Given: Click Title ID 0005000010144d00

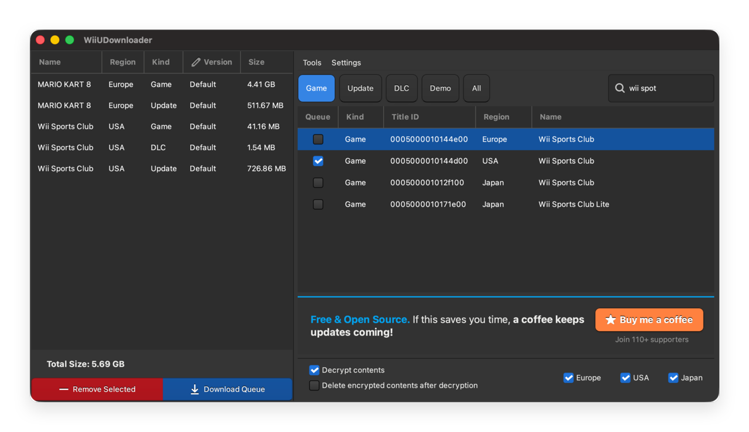Looking at the screenshot, I should click(429, 161).
